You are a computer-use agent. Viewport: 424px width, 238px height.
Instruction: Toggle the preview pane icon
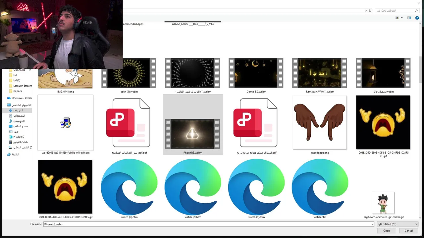coord(409,18)
